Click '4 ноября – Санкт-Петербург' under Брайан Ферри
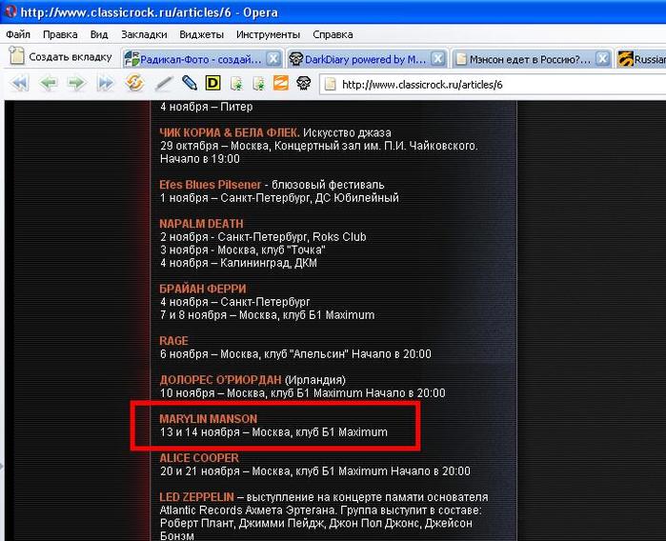Screen dimensions: 666x541 click(235, 302)
